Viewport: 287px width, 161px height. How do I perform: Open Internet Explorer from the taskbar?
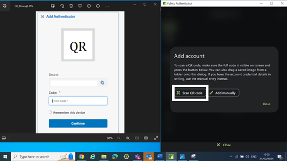(93, 157)
